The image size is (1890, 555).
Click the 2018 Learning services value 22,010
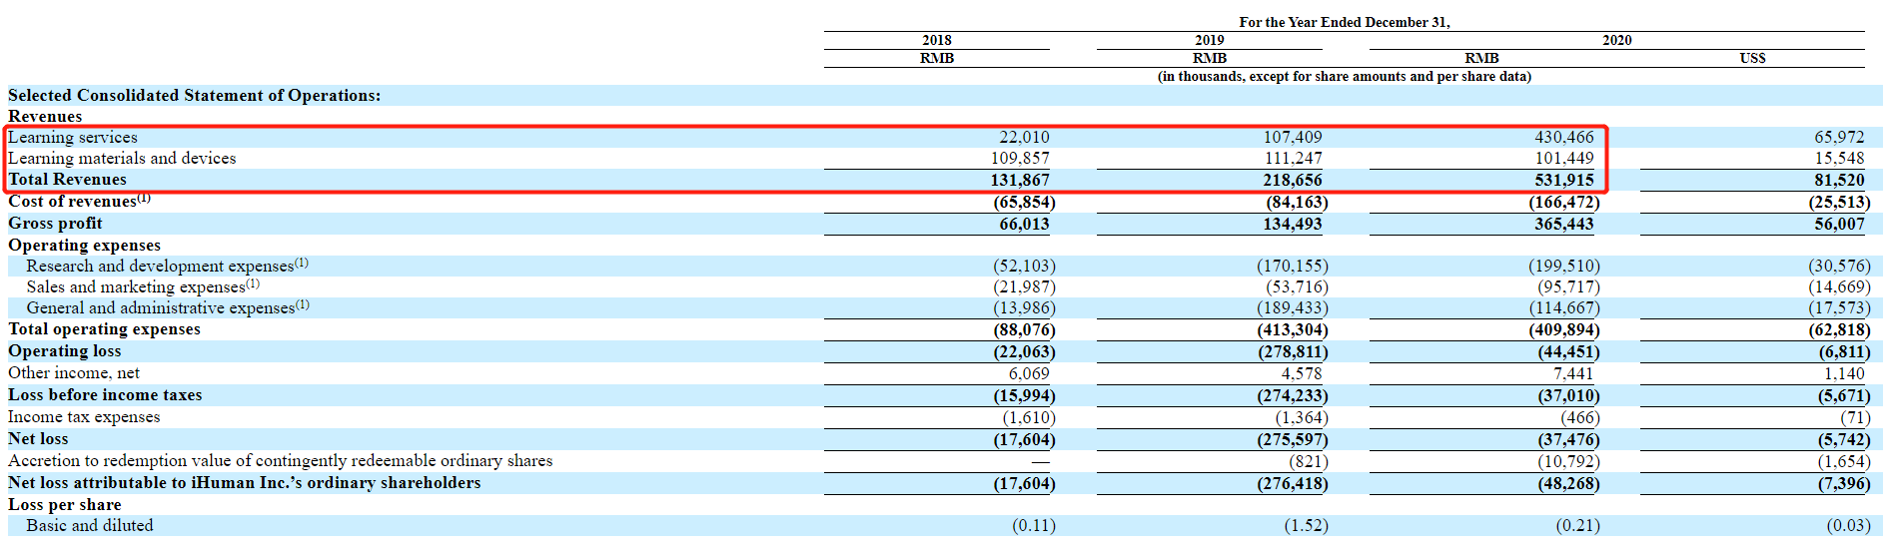pyautogui.click(x=1024, y=138)
